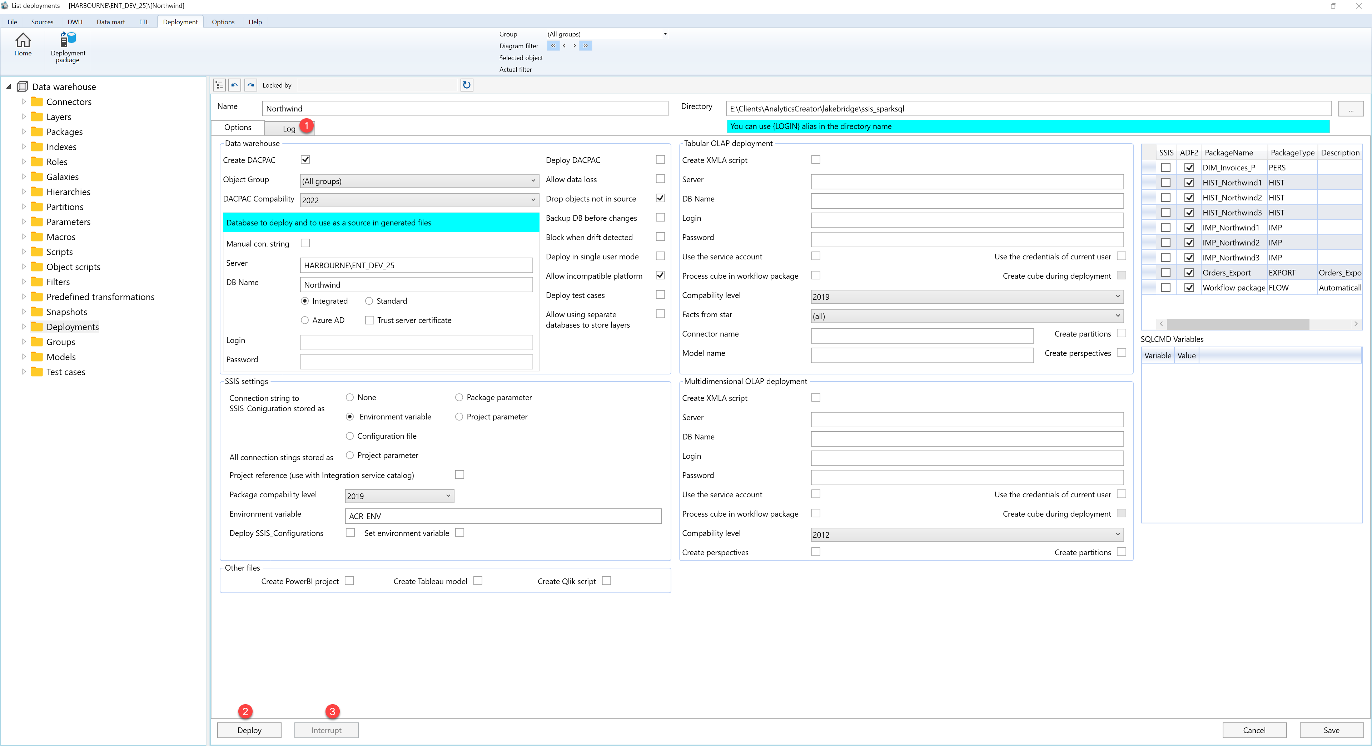Click the Roles folder icon
The image size is (1372, 746).
[x=37, y=161]
